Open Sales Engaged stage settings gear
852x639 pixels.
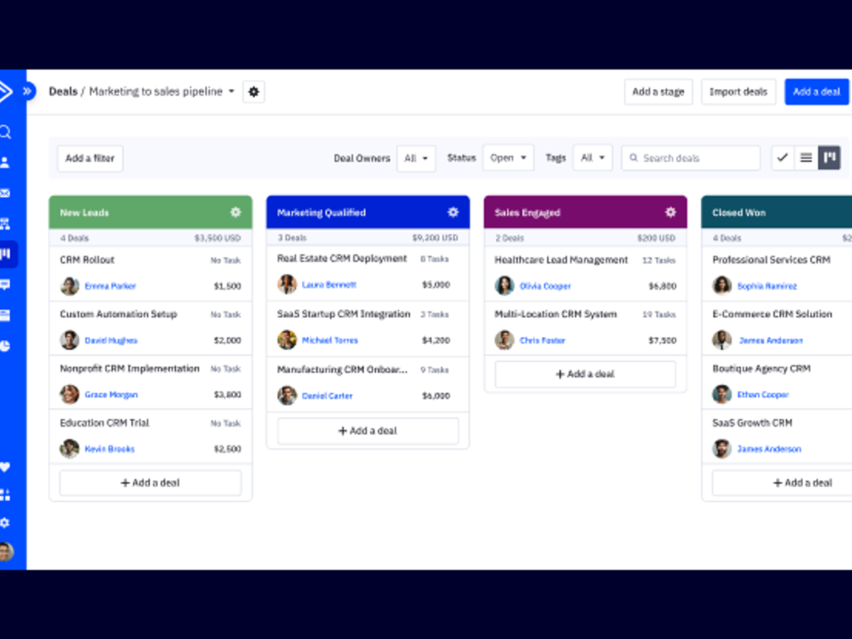click(671, 212)
